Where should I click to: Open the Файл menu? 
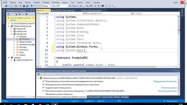[5, 2]
